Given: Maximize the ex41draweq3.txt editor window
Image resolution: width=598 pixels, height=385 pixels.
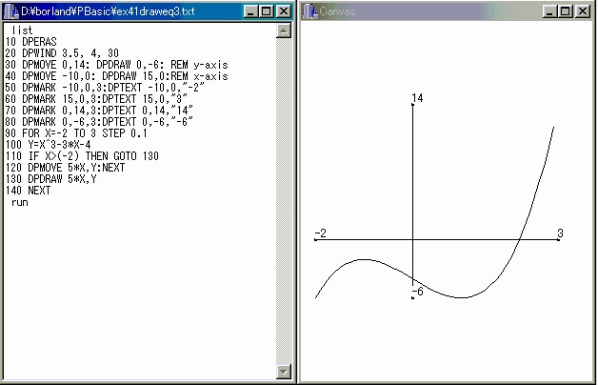Looking at the screenshot, I should (266, 11).
